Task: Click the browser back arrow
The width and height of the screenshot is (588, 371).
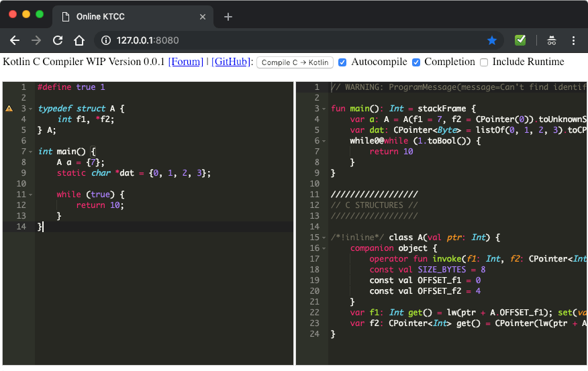Action: pos(15,40)
